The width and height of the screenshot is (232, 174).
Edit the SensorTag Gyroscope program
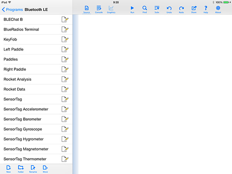65,129
